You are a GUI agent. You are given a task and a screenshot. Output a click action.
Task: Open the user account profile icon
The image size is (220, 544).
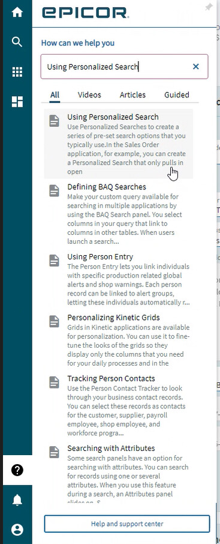coord(17,530)
